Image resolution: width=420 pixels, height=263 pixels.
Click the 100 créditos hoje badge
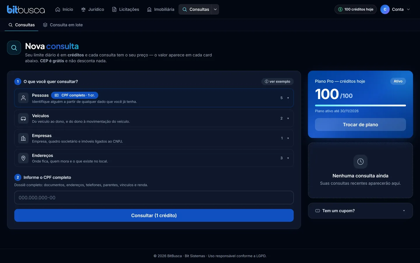coord(356,9)
